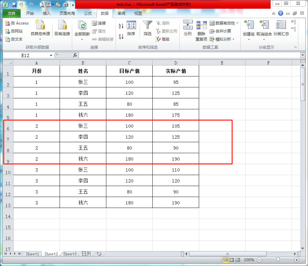Select the 日历 worksheet tab
308x266 pixels.
click(x=86, y=254)
